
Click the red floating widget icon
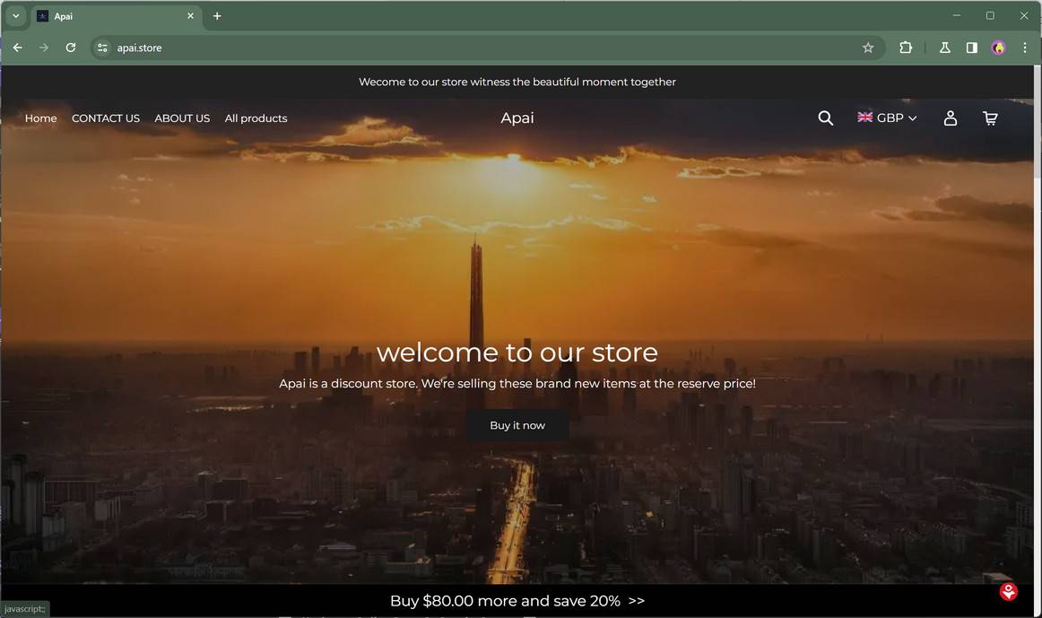1008,591
